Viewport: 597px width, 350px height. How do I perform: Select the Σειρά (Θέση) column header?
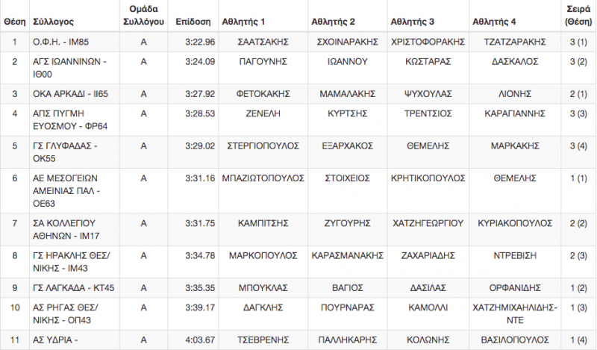578,15
